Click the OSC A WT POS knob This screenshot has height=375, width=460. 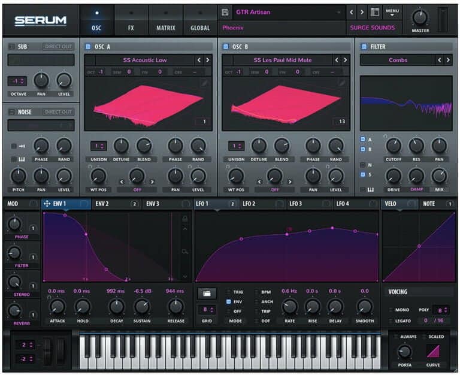tap(99, 176)
